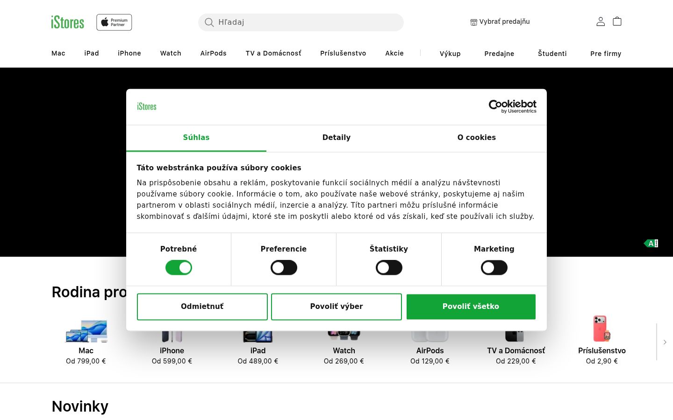Turn on the Marketing cookies switch
The width and height of the screenshot is (673, 420).
pyautogui.click(x=494, y=268)
